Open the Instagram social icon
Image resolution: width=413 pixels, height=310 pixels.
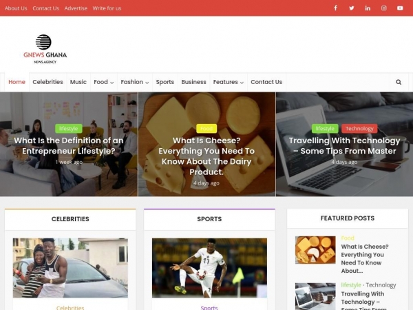(384, 8)
